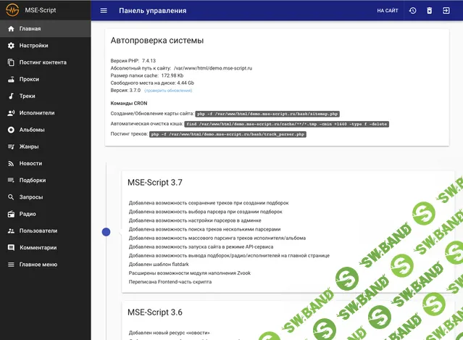This screenshot has width=463, height=340.
Task: Click the magnifier icon beside Запросы
Action: coord(11,197)
